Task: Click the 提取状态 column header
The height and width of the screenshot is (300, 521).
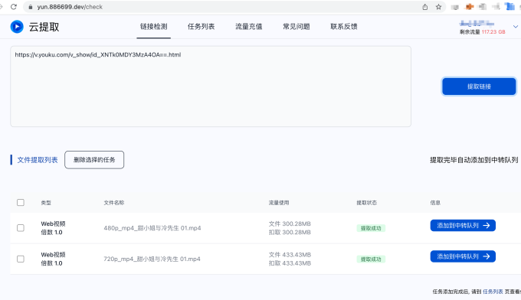Action: (366, 203)
